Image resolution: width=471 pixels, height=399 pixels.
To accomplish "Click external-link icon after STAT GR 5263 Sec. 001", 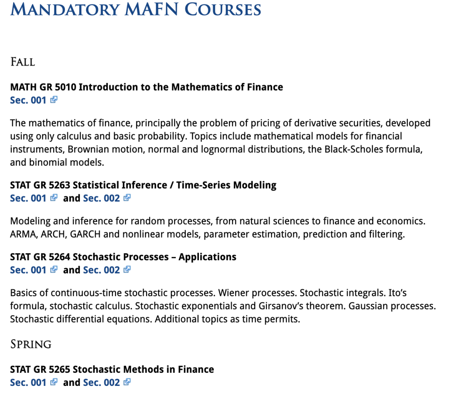I will (x=54, y=198).
